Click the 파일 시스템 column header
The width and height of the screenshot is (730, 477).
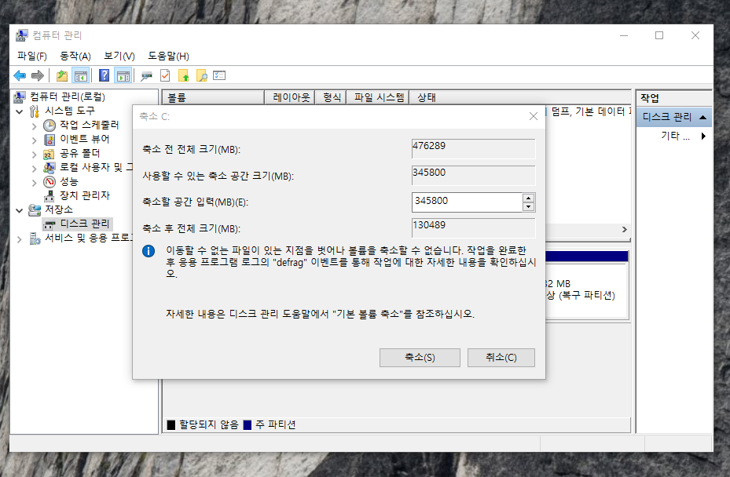[379, 97]
